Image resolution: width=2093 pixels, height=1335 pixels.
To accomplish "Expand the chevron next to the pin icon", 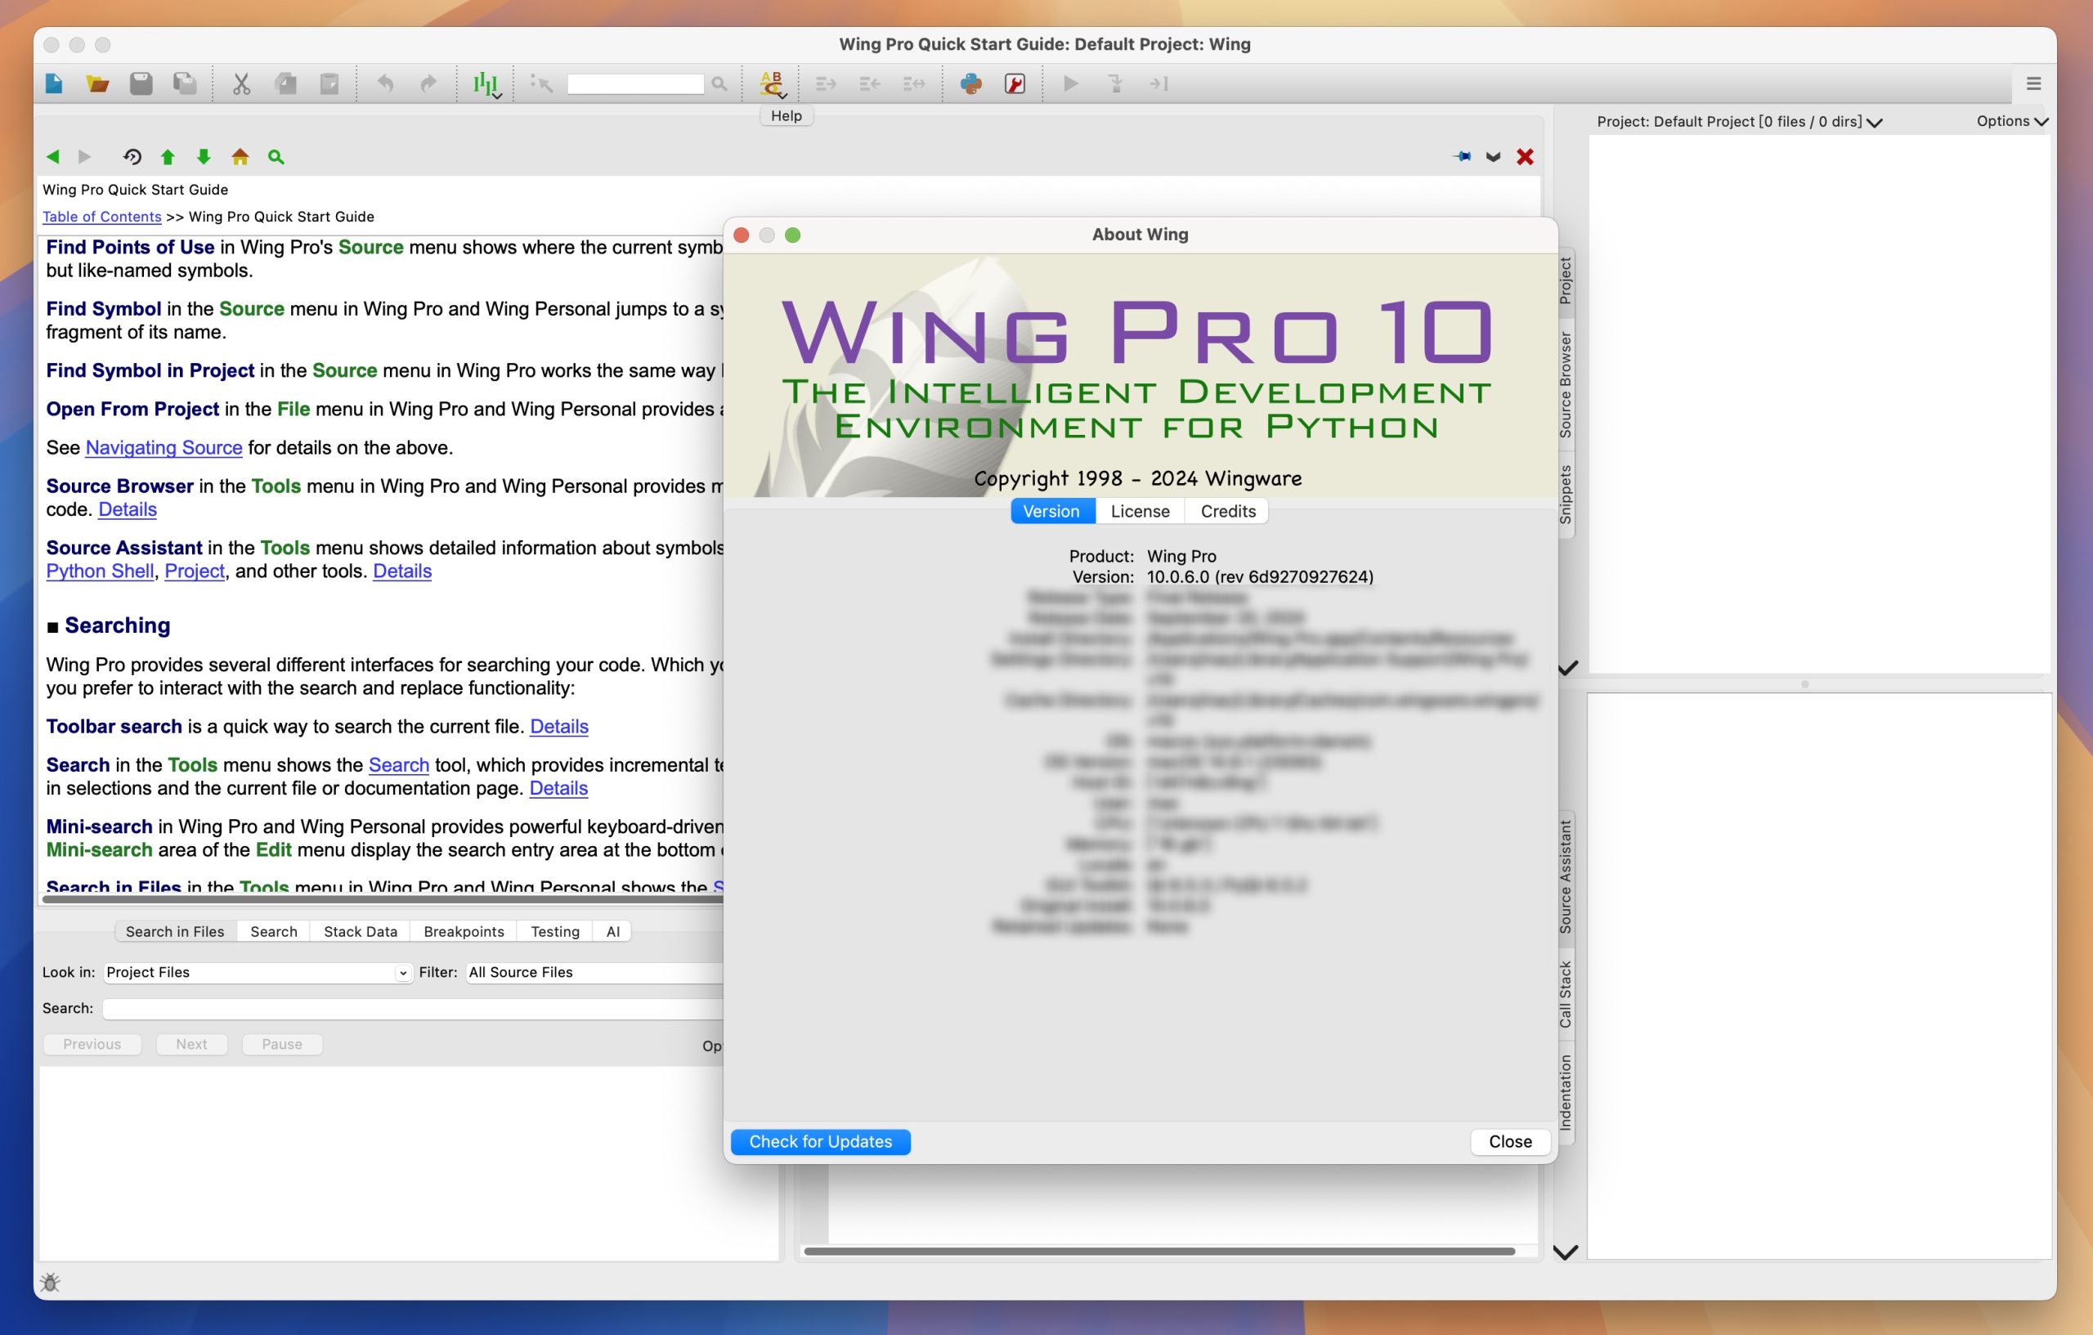I will coord(1493,156).
